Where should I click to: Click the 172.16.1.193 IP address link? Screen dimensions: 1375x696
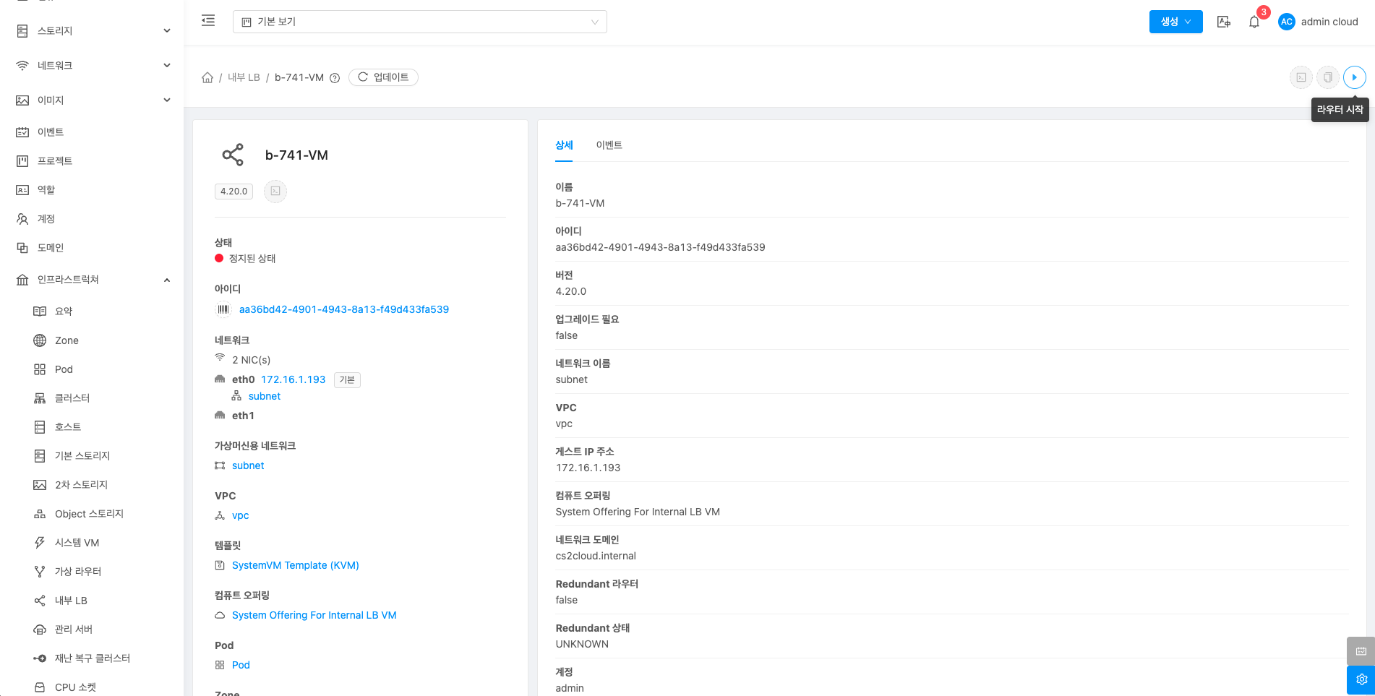point(293,379)
